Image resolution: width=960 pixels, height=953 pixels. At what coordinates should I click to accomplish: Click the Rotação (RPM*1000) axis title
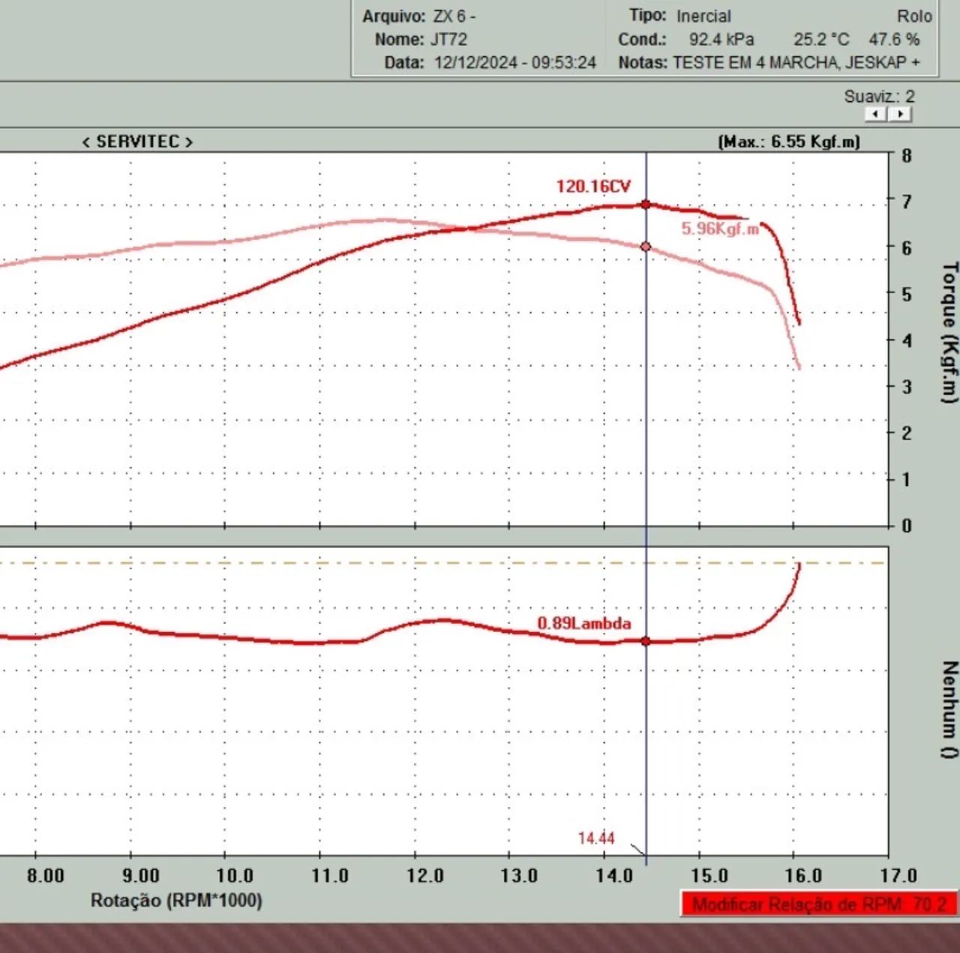click(176, 900)
